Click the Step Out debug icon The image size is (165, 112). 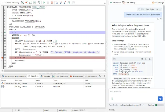click(65, 3)
